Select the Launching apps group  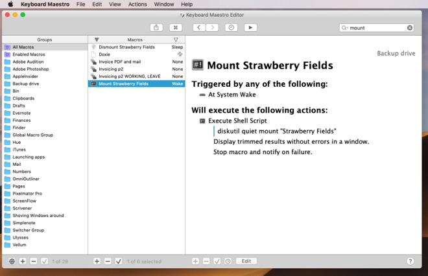[45, 157]
